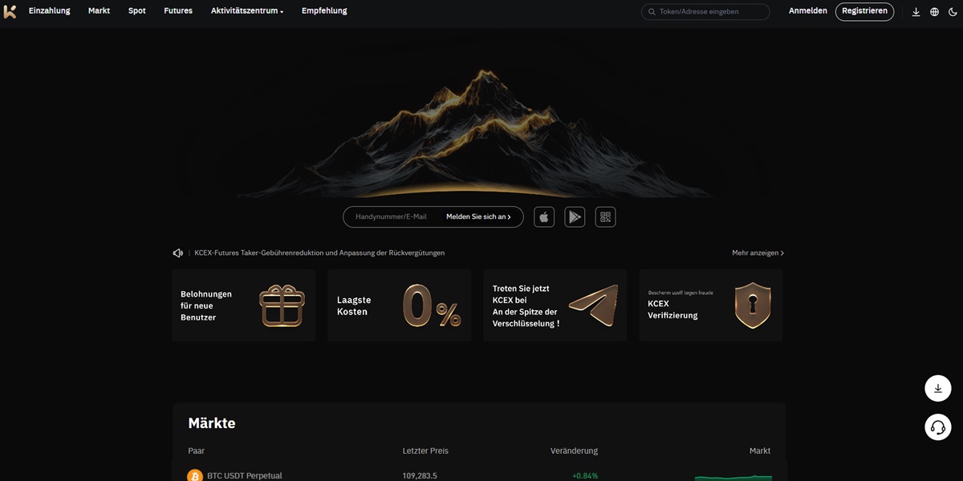Open the Google Play download icon

coord(575,217)
